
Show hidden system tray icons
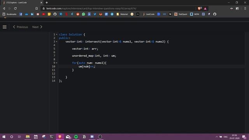coord(217,136)
